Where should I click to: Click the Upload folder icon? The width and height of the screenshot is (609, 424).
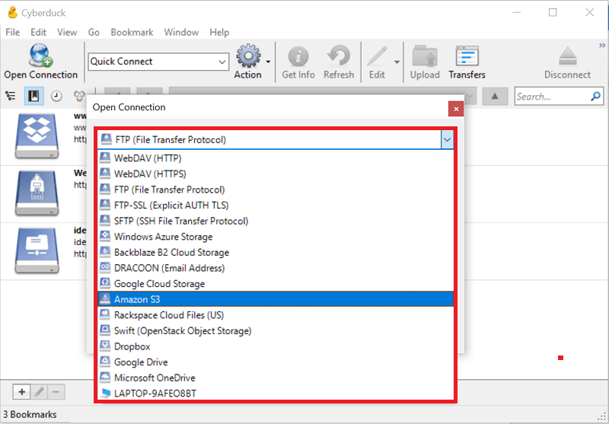click(425, 56)
